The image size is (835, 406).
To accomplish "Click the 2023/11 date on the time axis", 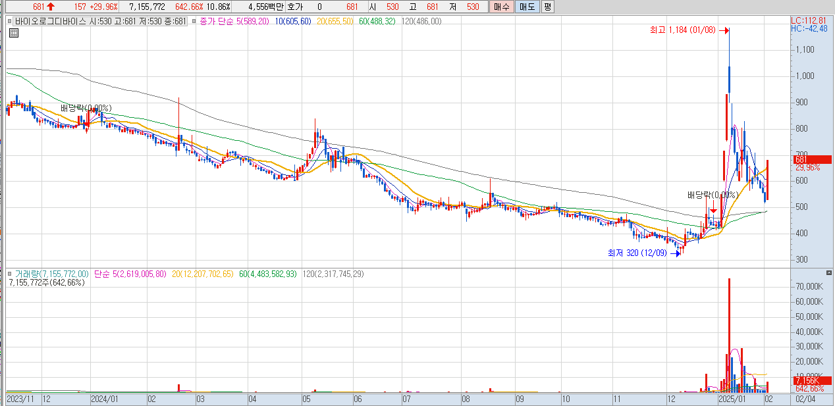I will (21, 399).
